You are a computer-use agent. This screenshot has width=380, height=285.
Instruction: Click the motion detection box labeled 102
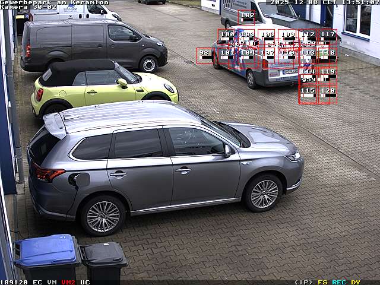click(x=246, y=17)
